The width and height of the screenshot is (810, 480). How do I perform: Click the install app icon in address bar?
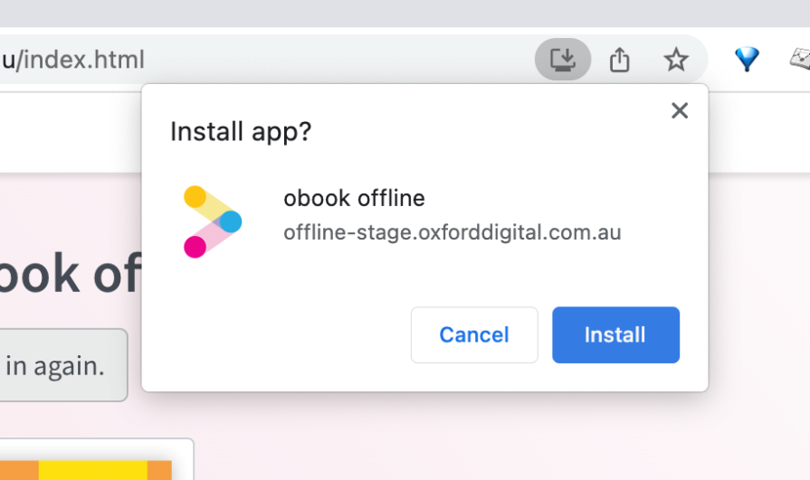coord(563,60)
